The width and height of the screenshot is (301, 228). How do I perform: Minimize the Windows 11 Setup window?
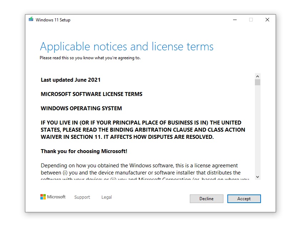tap(235, 20)
